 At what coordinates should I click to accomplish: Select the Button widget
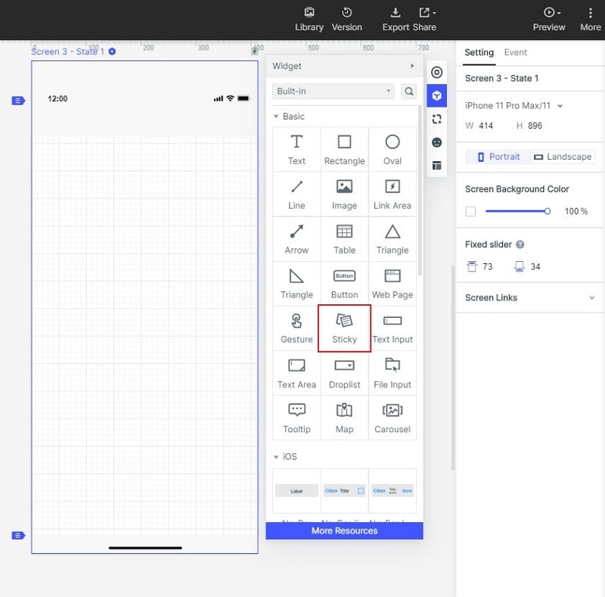coord(344,284)
